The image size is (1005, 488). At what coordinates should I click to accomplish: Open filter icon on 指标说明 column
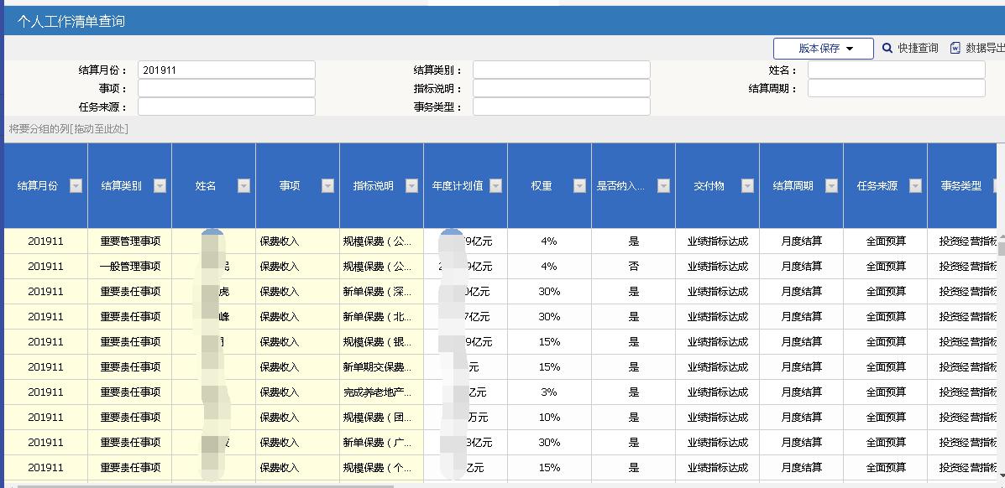[x=411, y=186]
